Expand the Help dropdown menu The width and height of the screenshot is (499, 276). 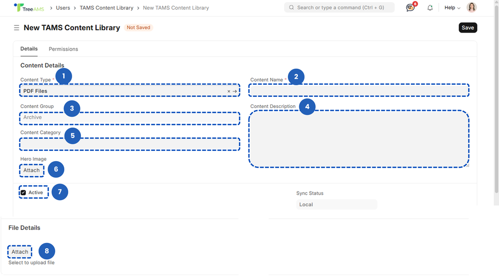coord(452,8)
